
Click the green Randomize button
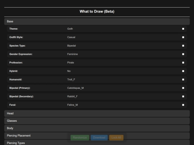[80, 137]
